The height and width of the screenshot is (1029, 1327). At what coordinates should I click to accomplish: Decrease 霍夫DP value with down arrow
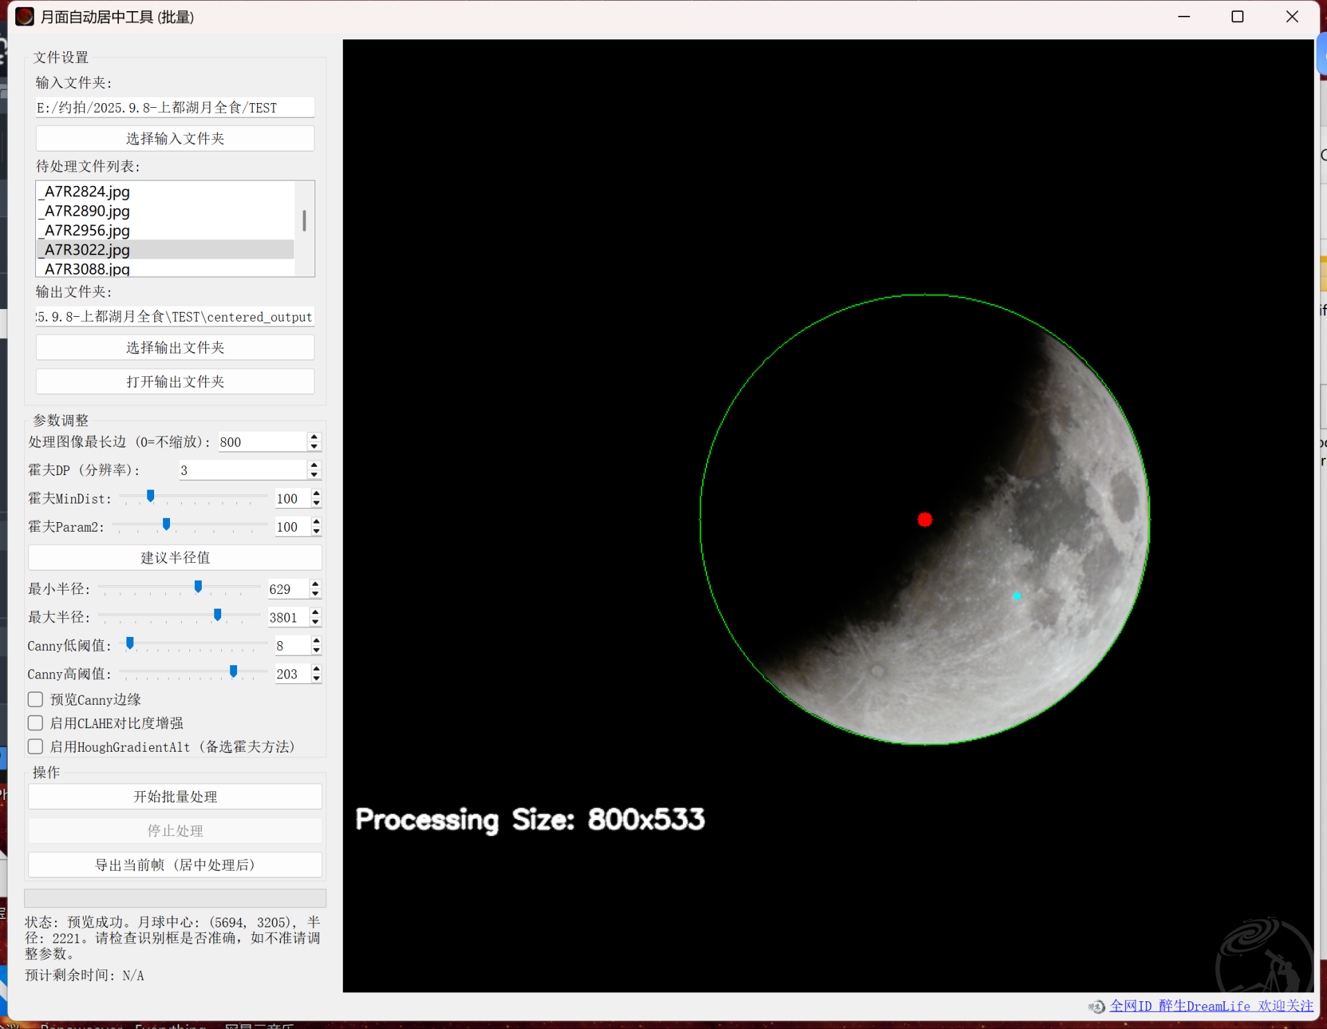pos(314,475)
